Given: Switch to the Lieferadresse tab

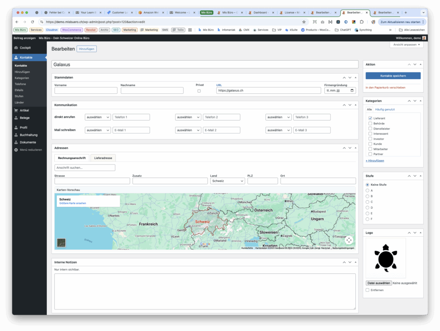Looking at the screenshot, I should point(103,158).
